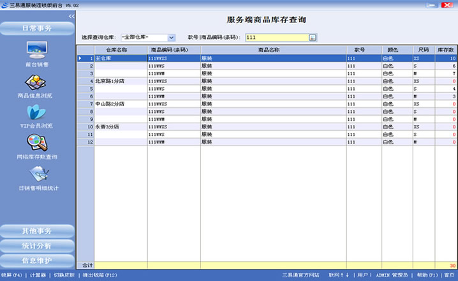Collapse the sidebar with the << arrow
The image size is (458, 281).
tap(71, 17)
